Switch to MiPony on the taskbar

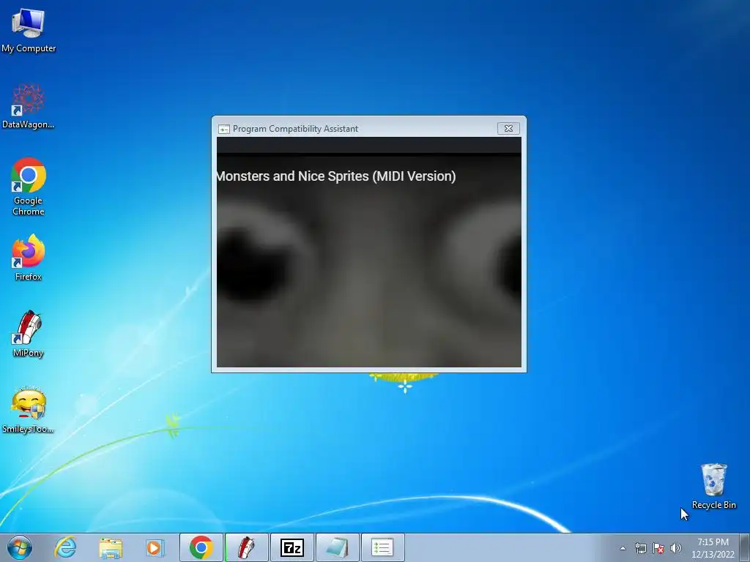pos(246,547)
